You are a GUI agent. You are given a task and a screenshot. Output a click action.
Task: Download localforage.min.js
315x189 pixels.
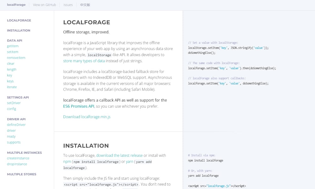86,117
